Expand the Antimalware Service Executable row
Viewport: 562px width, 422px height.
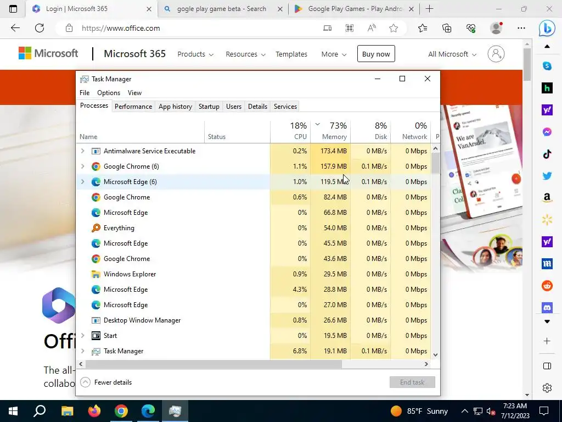click(83, 151)
